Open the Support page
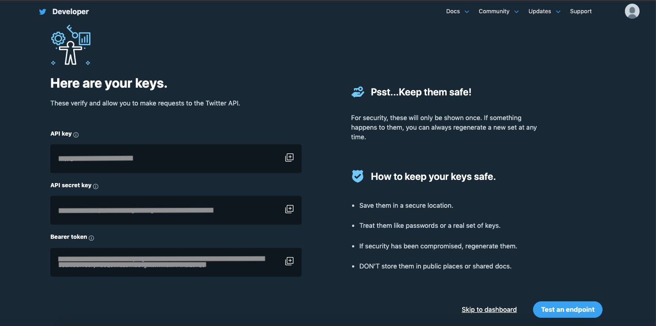The width and height of the screenshot is (656, 326). (x=581, y=11)
